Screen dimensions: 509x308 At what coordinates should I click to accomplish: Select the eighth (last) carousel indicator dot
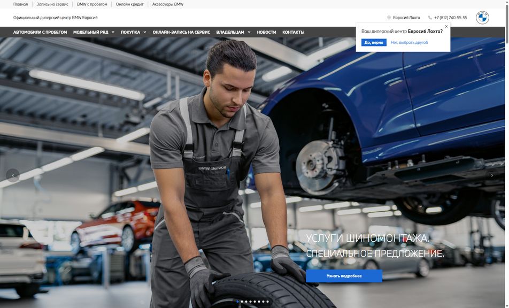tap(267, 302)
